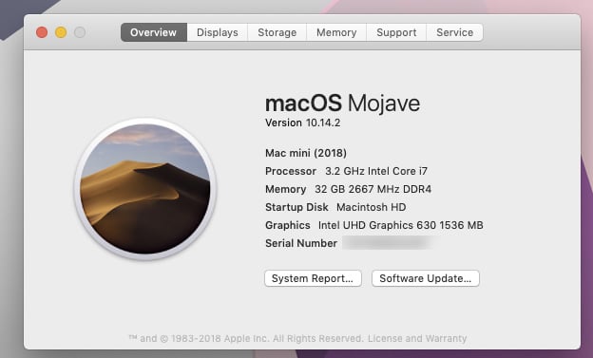Go to the Support tab
Image resolution: width=593 pixels, height=358 pixels.
[396, 32]
